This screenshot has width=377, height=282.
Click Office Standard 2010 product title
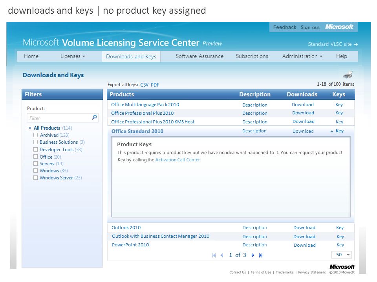click(137, 132)
